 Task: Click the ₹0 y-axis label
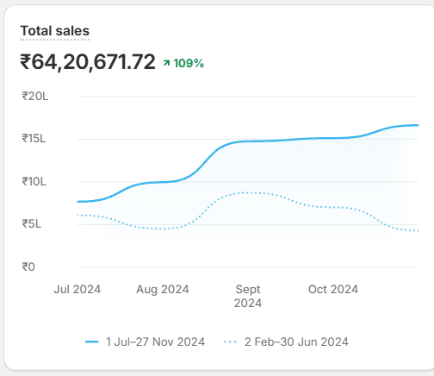pos(28,266)
